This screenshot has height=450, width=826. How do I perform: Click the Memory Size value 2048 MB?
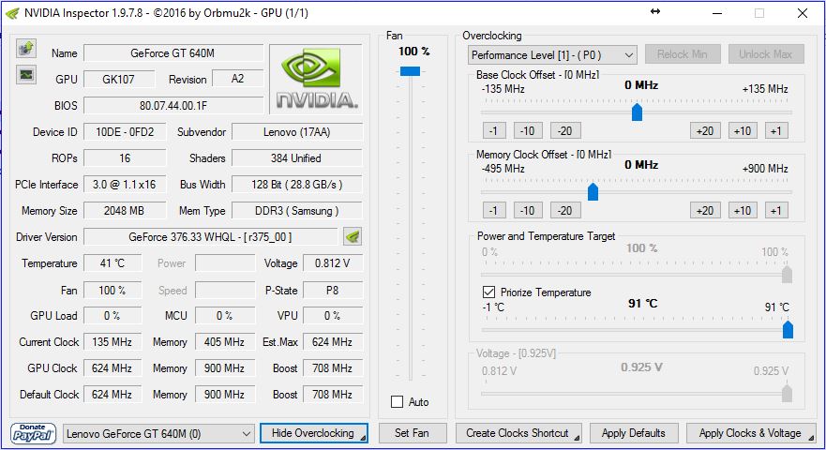(125, 211)
